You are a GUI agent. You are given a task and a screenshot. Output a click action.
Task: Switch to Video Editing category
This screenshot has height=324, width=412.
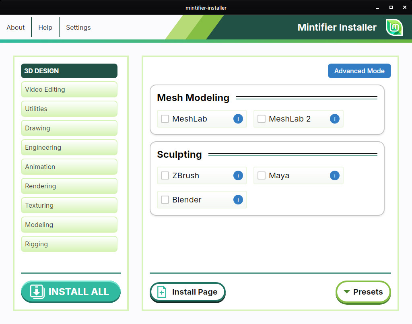coord(69,90)
